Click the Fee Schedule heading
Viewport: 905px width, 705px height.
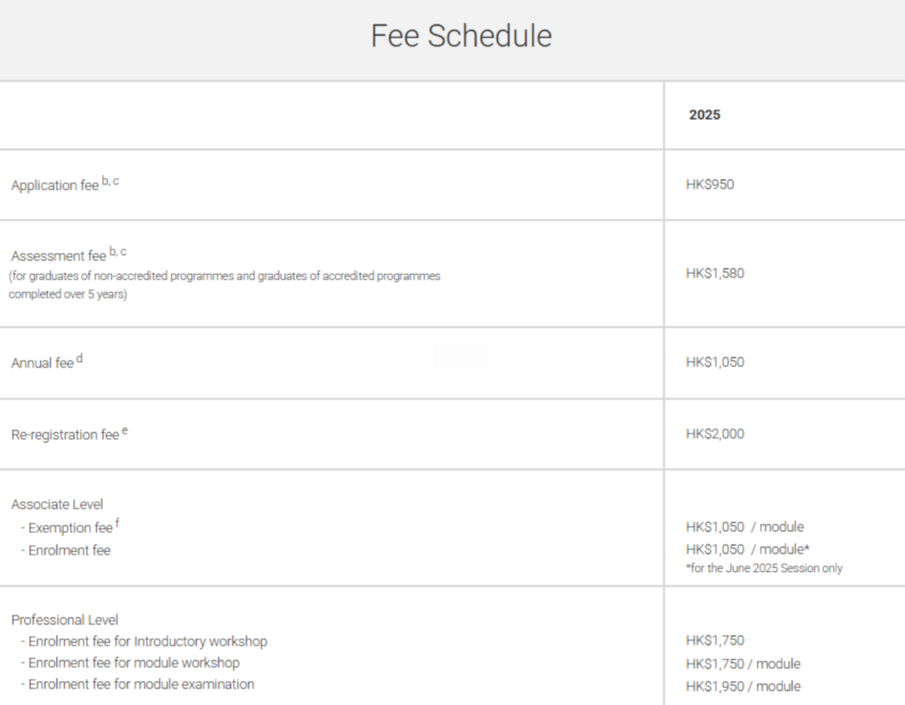pos(461,36)
